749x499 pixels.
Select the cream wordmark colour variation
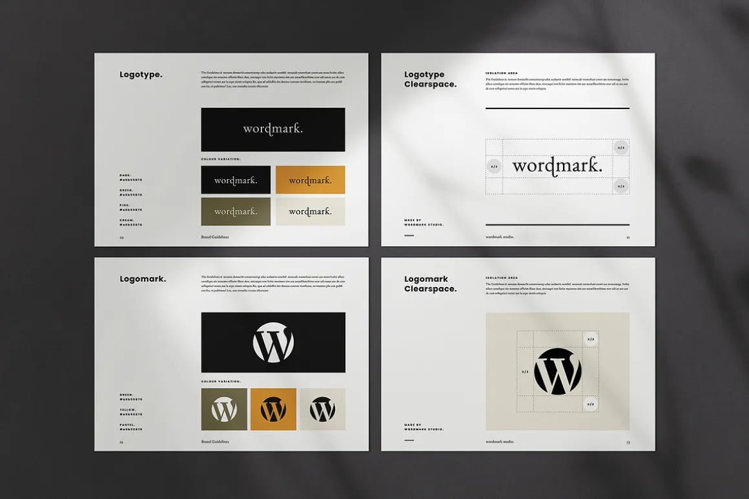310,211
